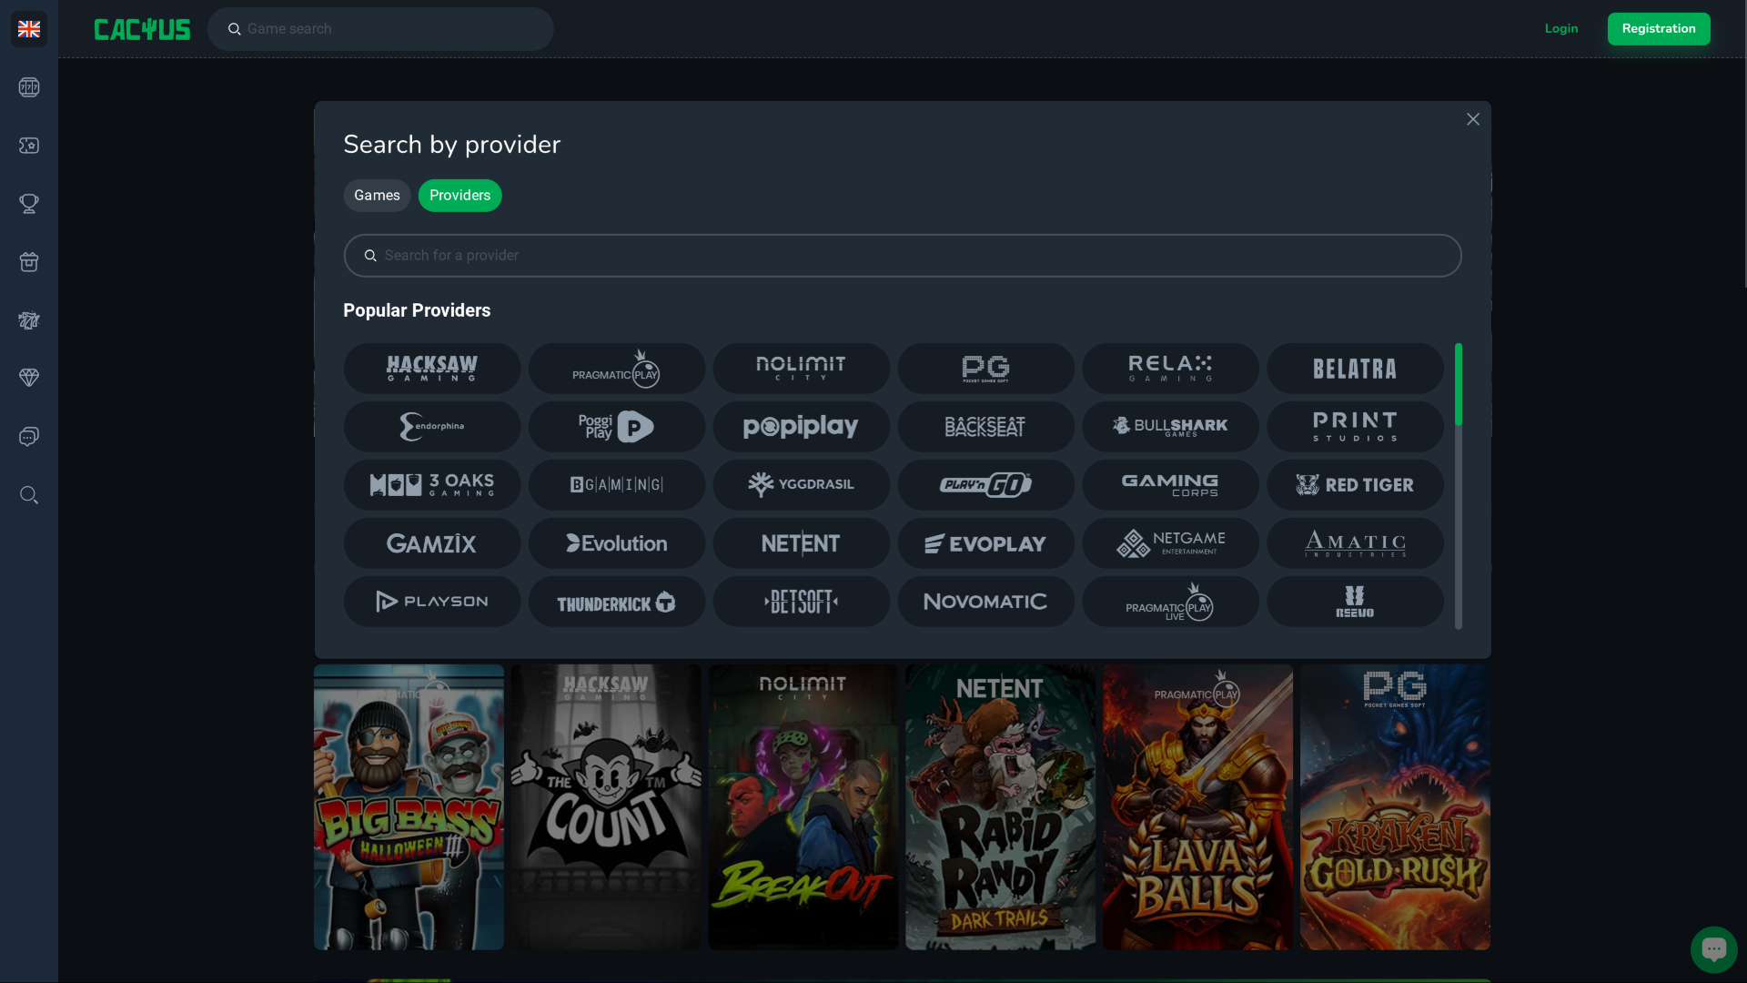The image size is (1747, 983).
Task: Select the Hacksaw Gaming provider
Action: (432, 369)
